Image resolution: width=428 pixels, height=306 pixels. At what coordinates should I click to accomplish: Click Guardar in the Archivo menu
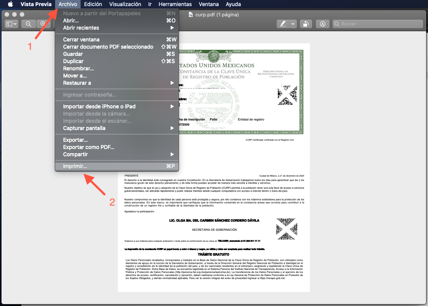(x=73, y=54)
